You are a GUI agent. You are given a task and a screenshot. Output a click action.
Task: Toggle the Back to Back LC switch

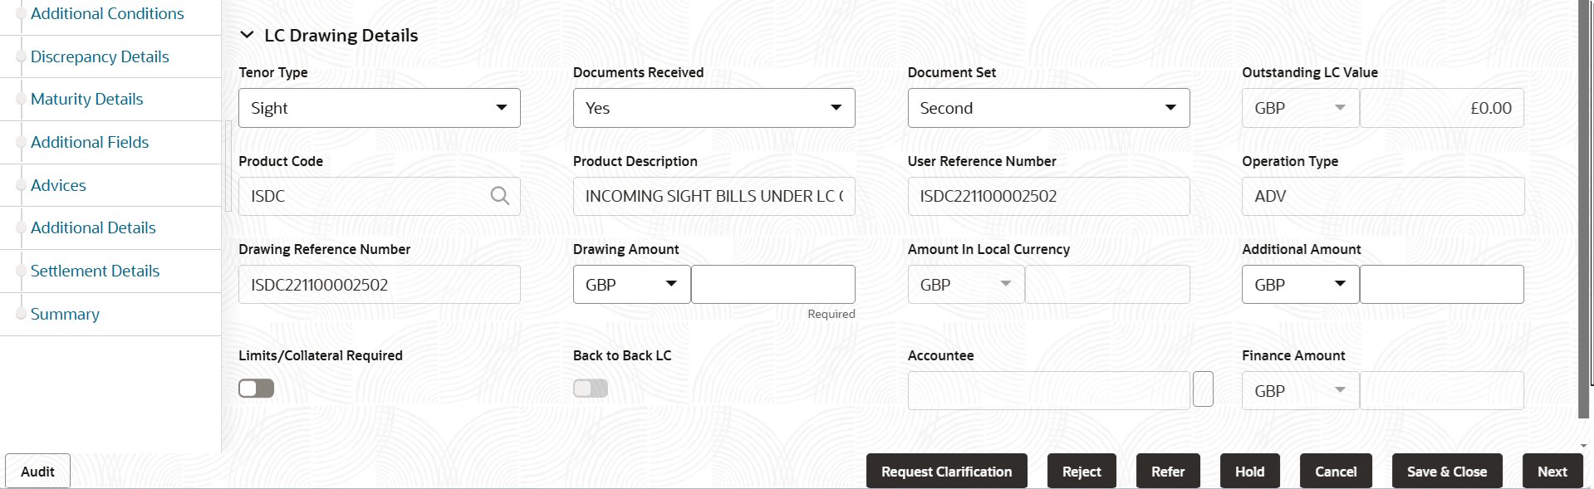click(590, 388)
